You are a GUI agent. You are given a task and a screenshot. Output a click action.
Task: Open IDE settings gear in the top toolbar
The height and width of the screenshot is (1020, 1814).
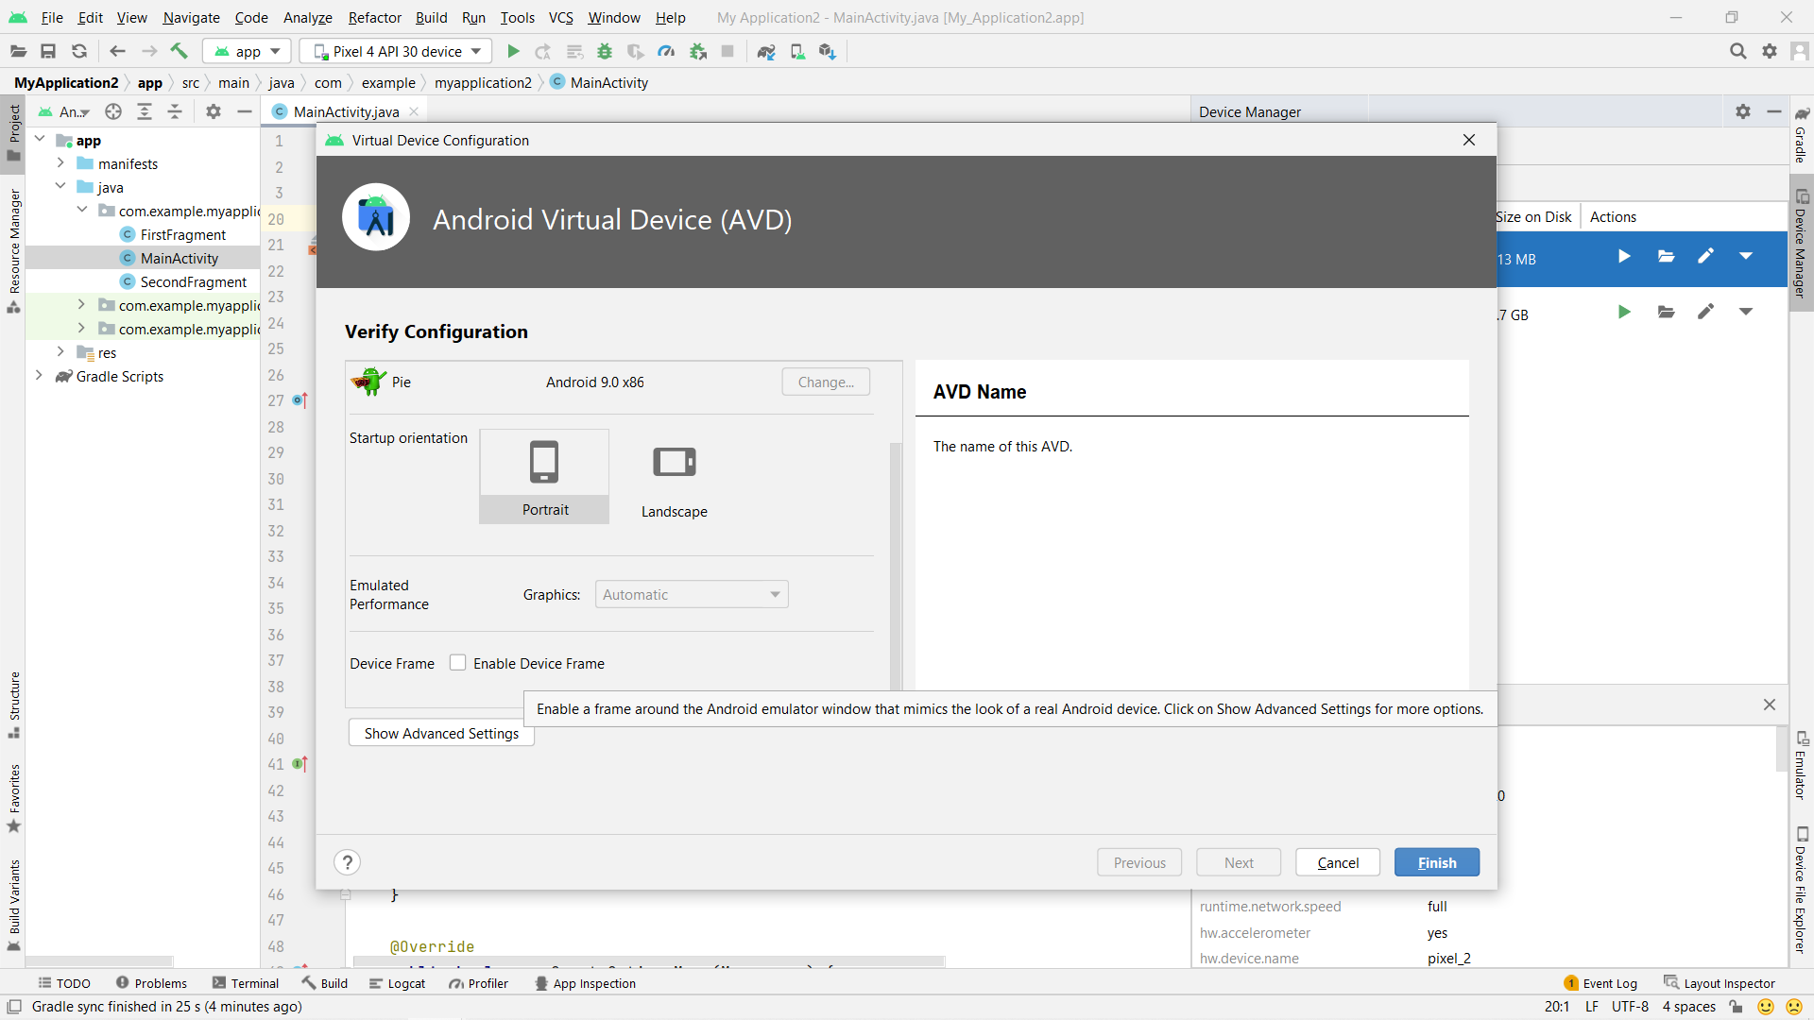[1770, 51]
